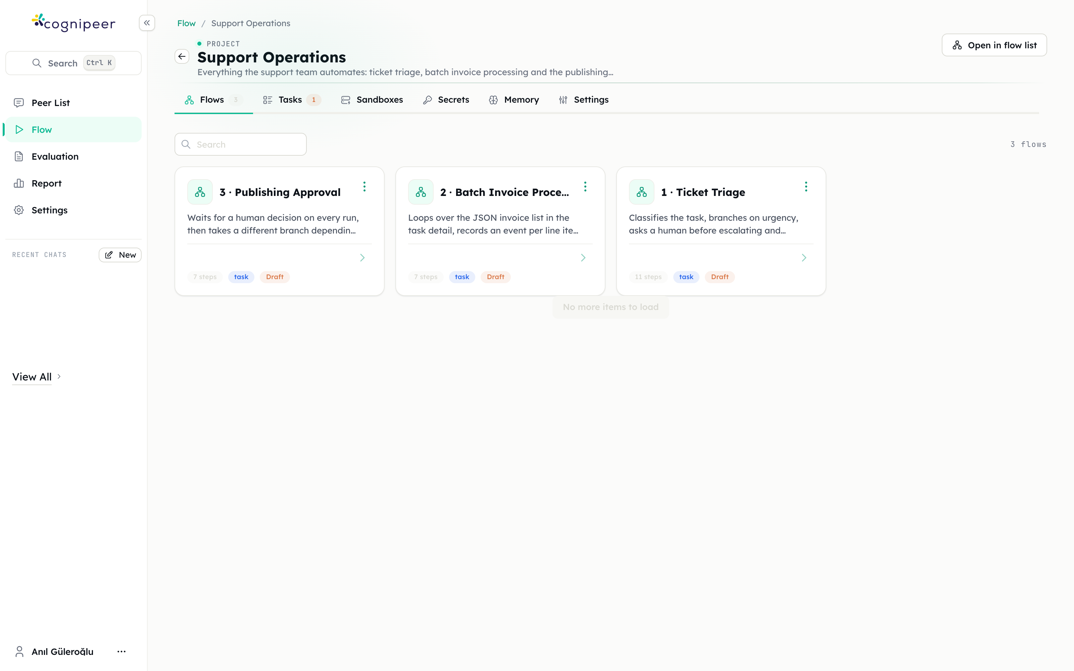Click the Anıl Güleroğlu user name
The height and width of the screenshot is (671, 1074).
point(62,652)
